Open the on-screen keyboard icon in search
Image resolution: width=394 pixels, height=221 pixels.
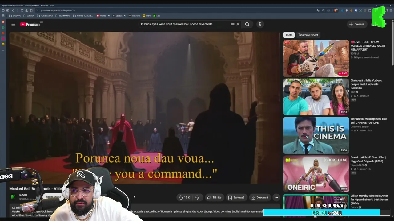coord(232,24)
